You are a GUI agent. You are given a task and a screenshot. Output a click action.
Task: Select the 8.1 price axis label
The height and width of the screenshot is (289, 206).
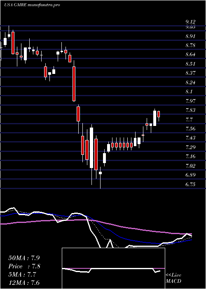point(189,92)
